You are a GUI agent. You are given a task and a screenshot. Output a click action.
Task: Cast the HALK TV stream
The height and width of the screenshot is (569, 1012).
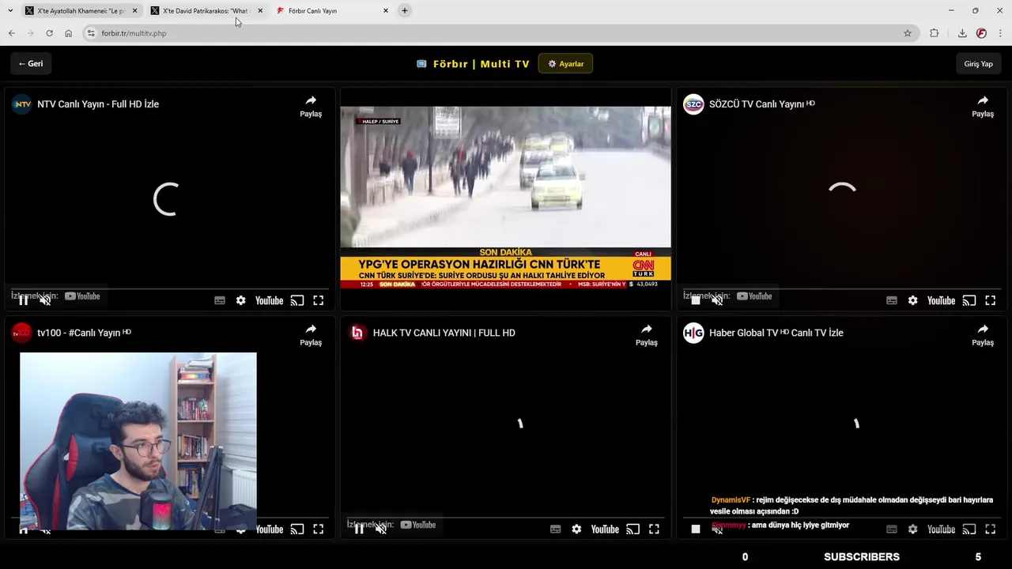tap(633, 529)
